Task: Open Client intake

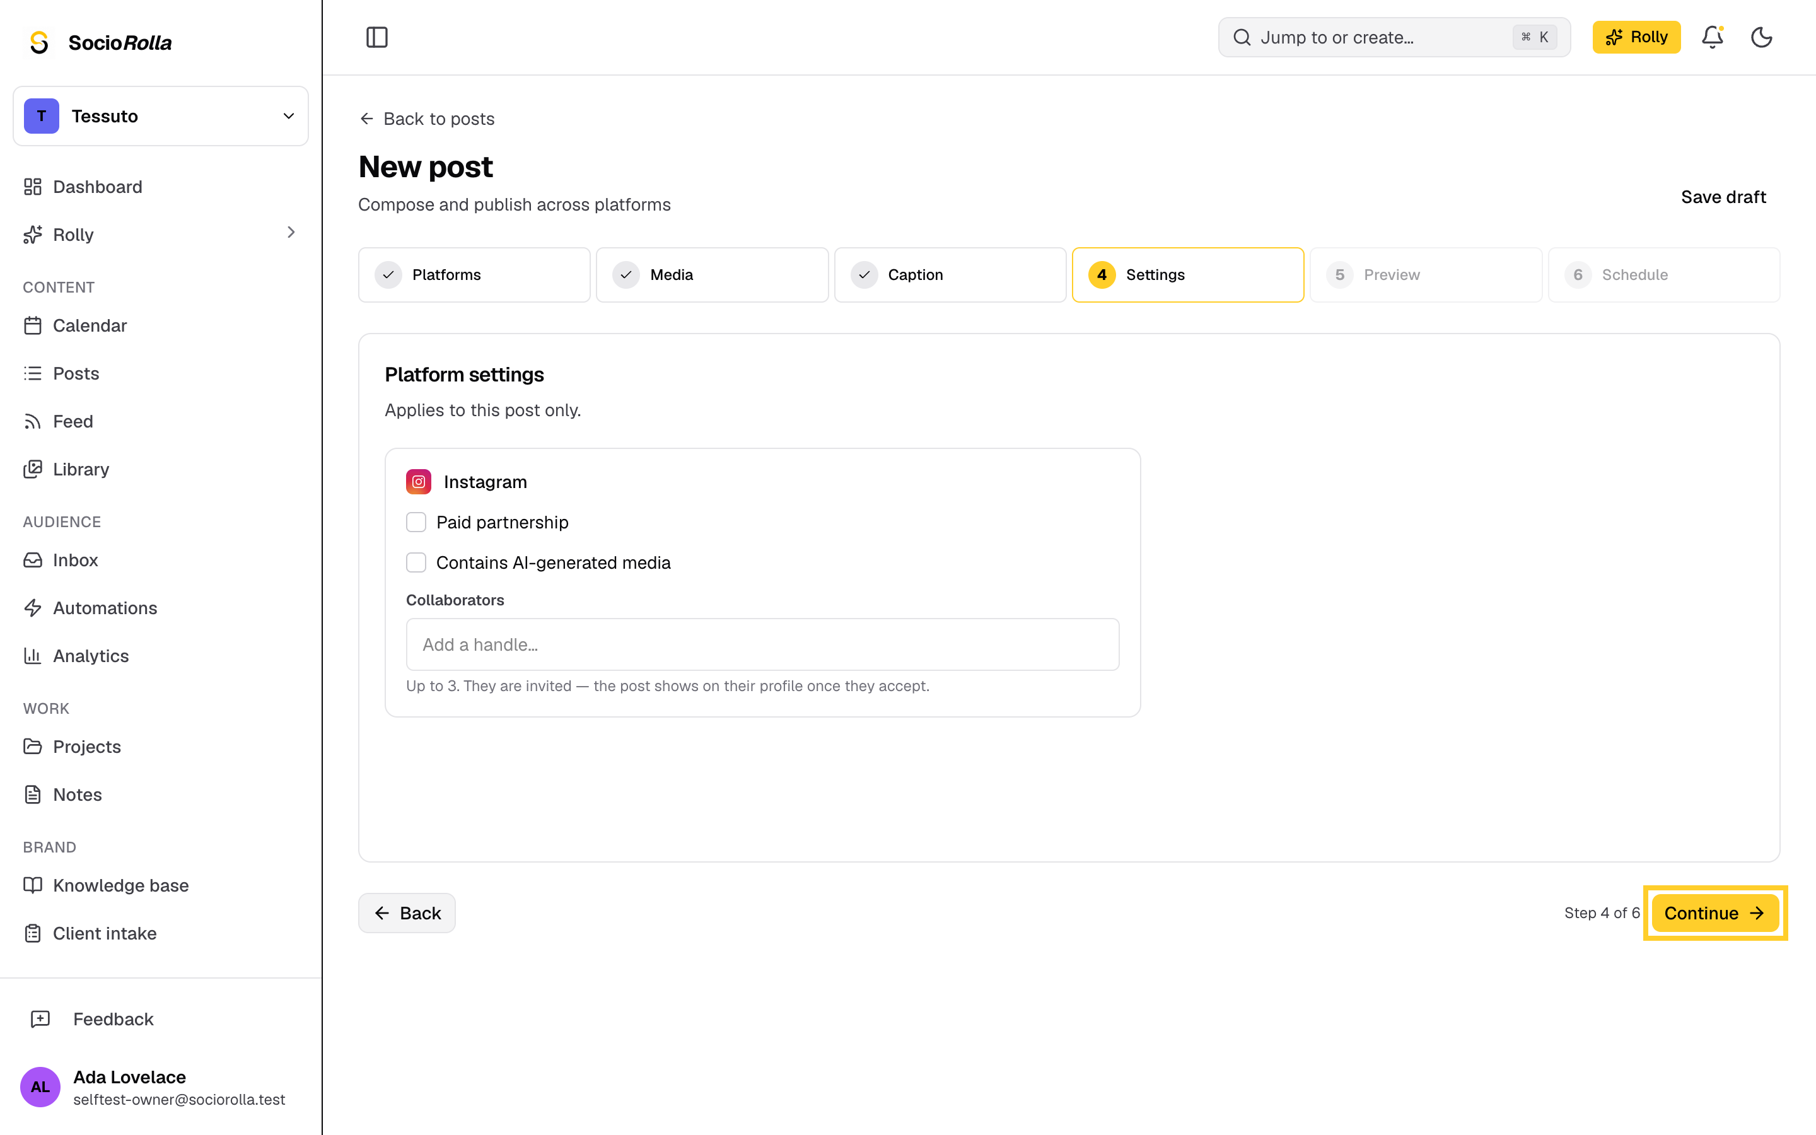Action: coord(161,933)
